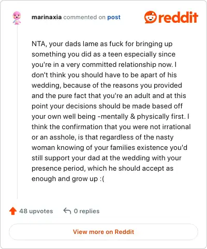Click the text "woman knowing of your families"
Viewport: 207px width, 249px height.
coord(83,148)
